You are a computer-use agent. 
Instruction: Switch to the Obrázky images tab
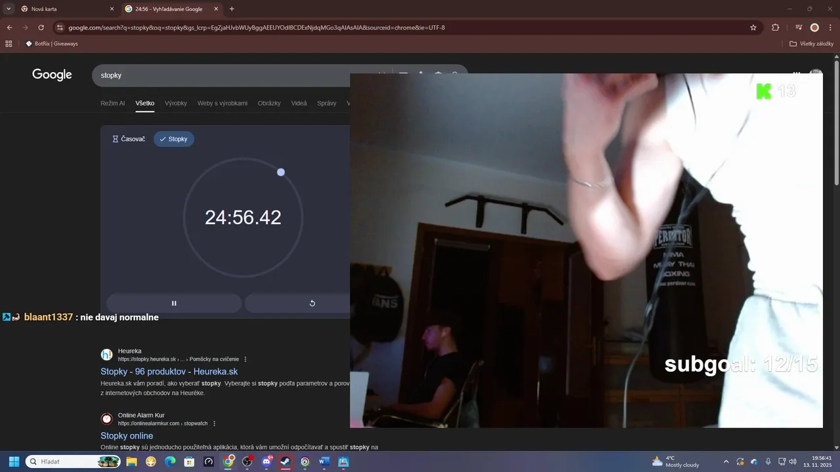click(x=269, y=103)
